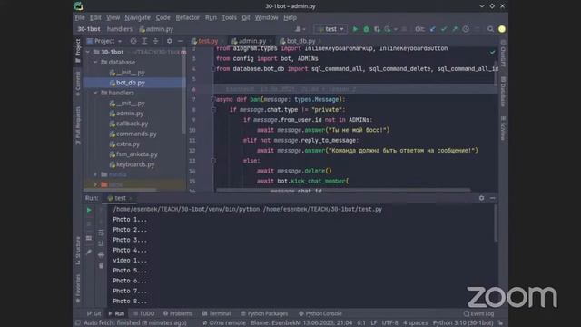581x327 pixels.
Task: Select the admin.py editor tab
Action: pyautogui.click(x=251, y=41)
